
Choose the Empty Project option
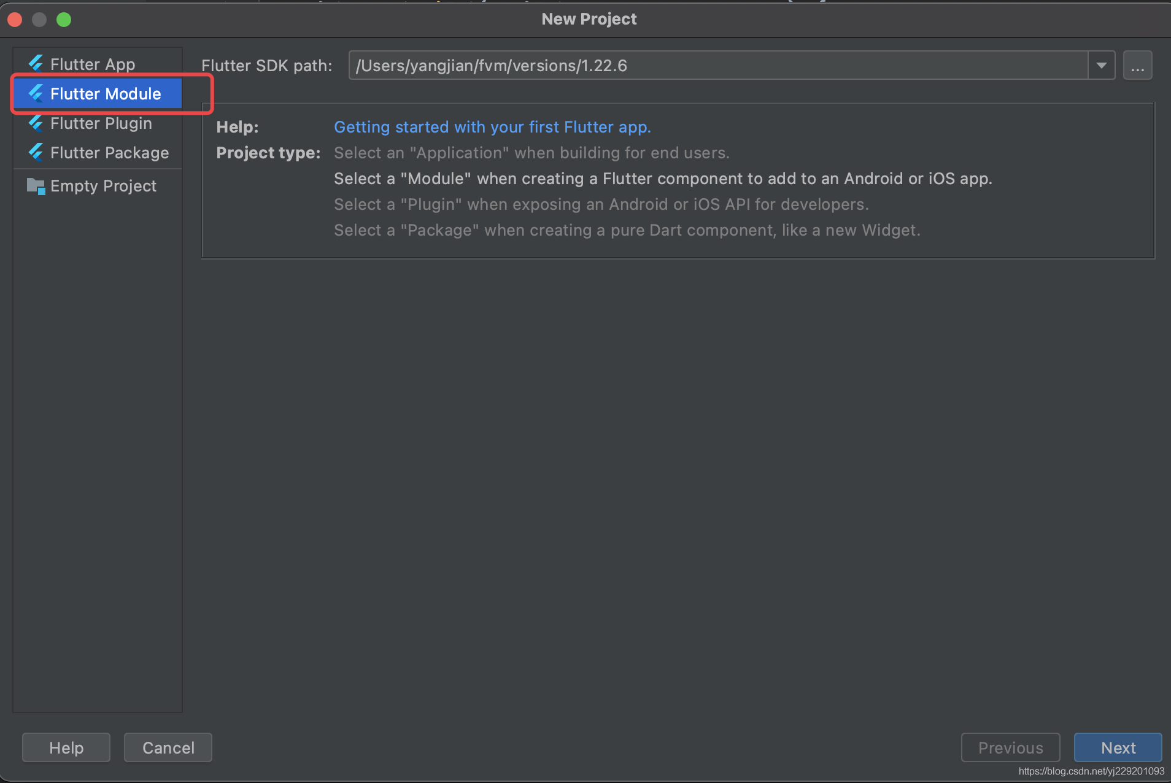[x=98, y=186]
